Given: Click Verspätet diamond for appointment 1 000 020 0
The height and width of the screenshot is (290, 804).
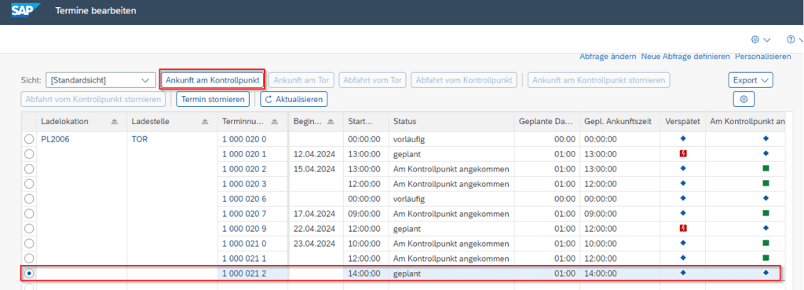Looking at the screenshot, I should pyautogui.click(x=682, y=138).
